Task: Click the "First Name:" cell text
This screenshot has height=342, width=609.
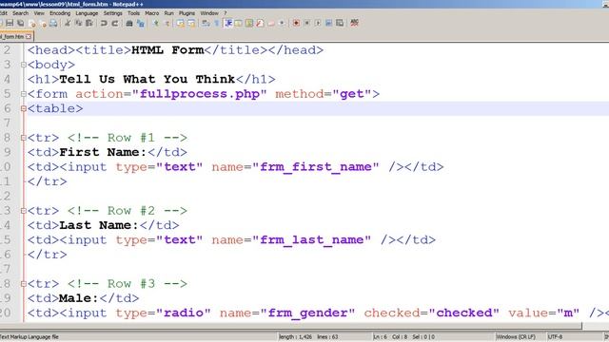Action: tap(103, 152)
